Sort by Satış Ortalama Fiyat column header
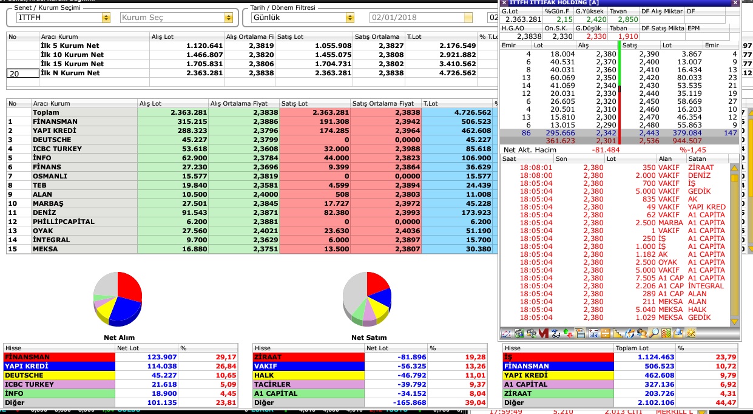This screenshot has width=753, height=414. [x=386, y=104]
